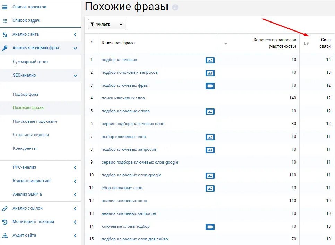Image resolution: width=335 pixels, height=245 pixels.
Task: Open keyword link анализ ключевых запросов
Action: [x=129, y=213]
